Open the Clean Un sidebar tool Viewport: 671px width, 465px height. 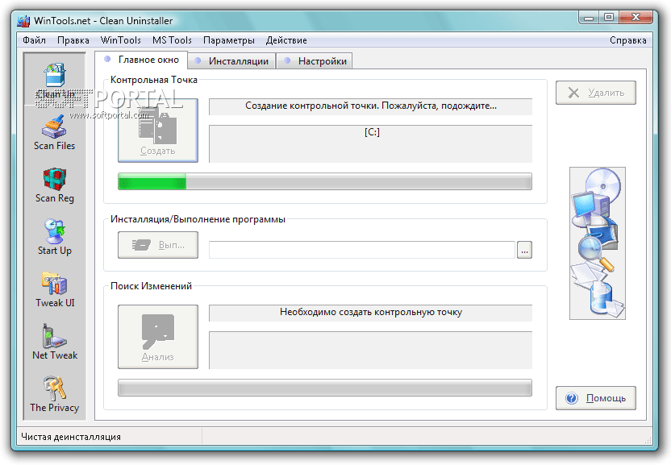54,81
